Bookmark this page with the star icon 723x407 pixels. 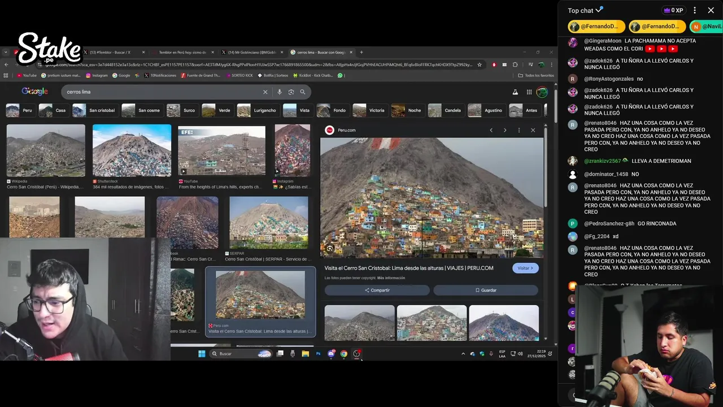(x=480, y=64)
